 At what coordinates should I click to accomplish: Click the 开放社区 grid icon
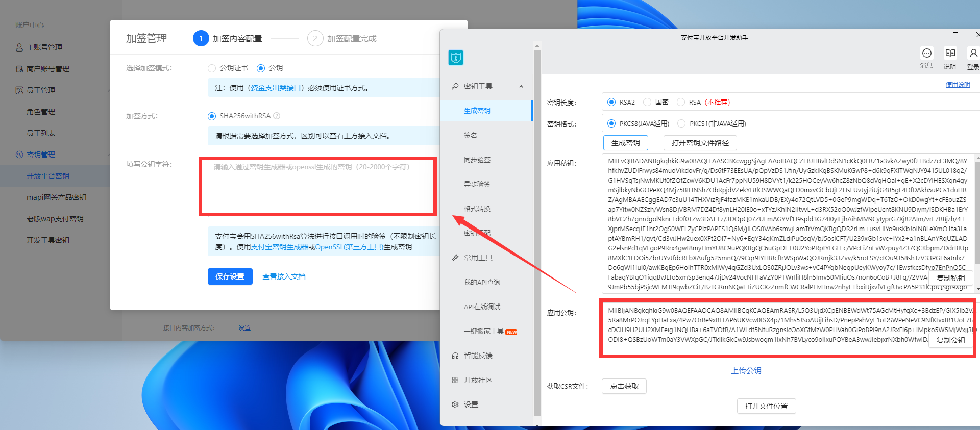(455, 380)
